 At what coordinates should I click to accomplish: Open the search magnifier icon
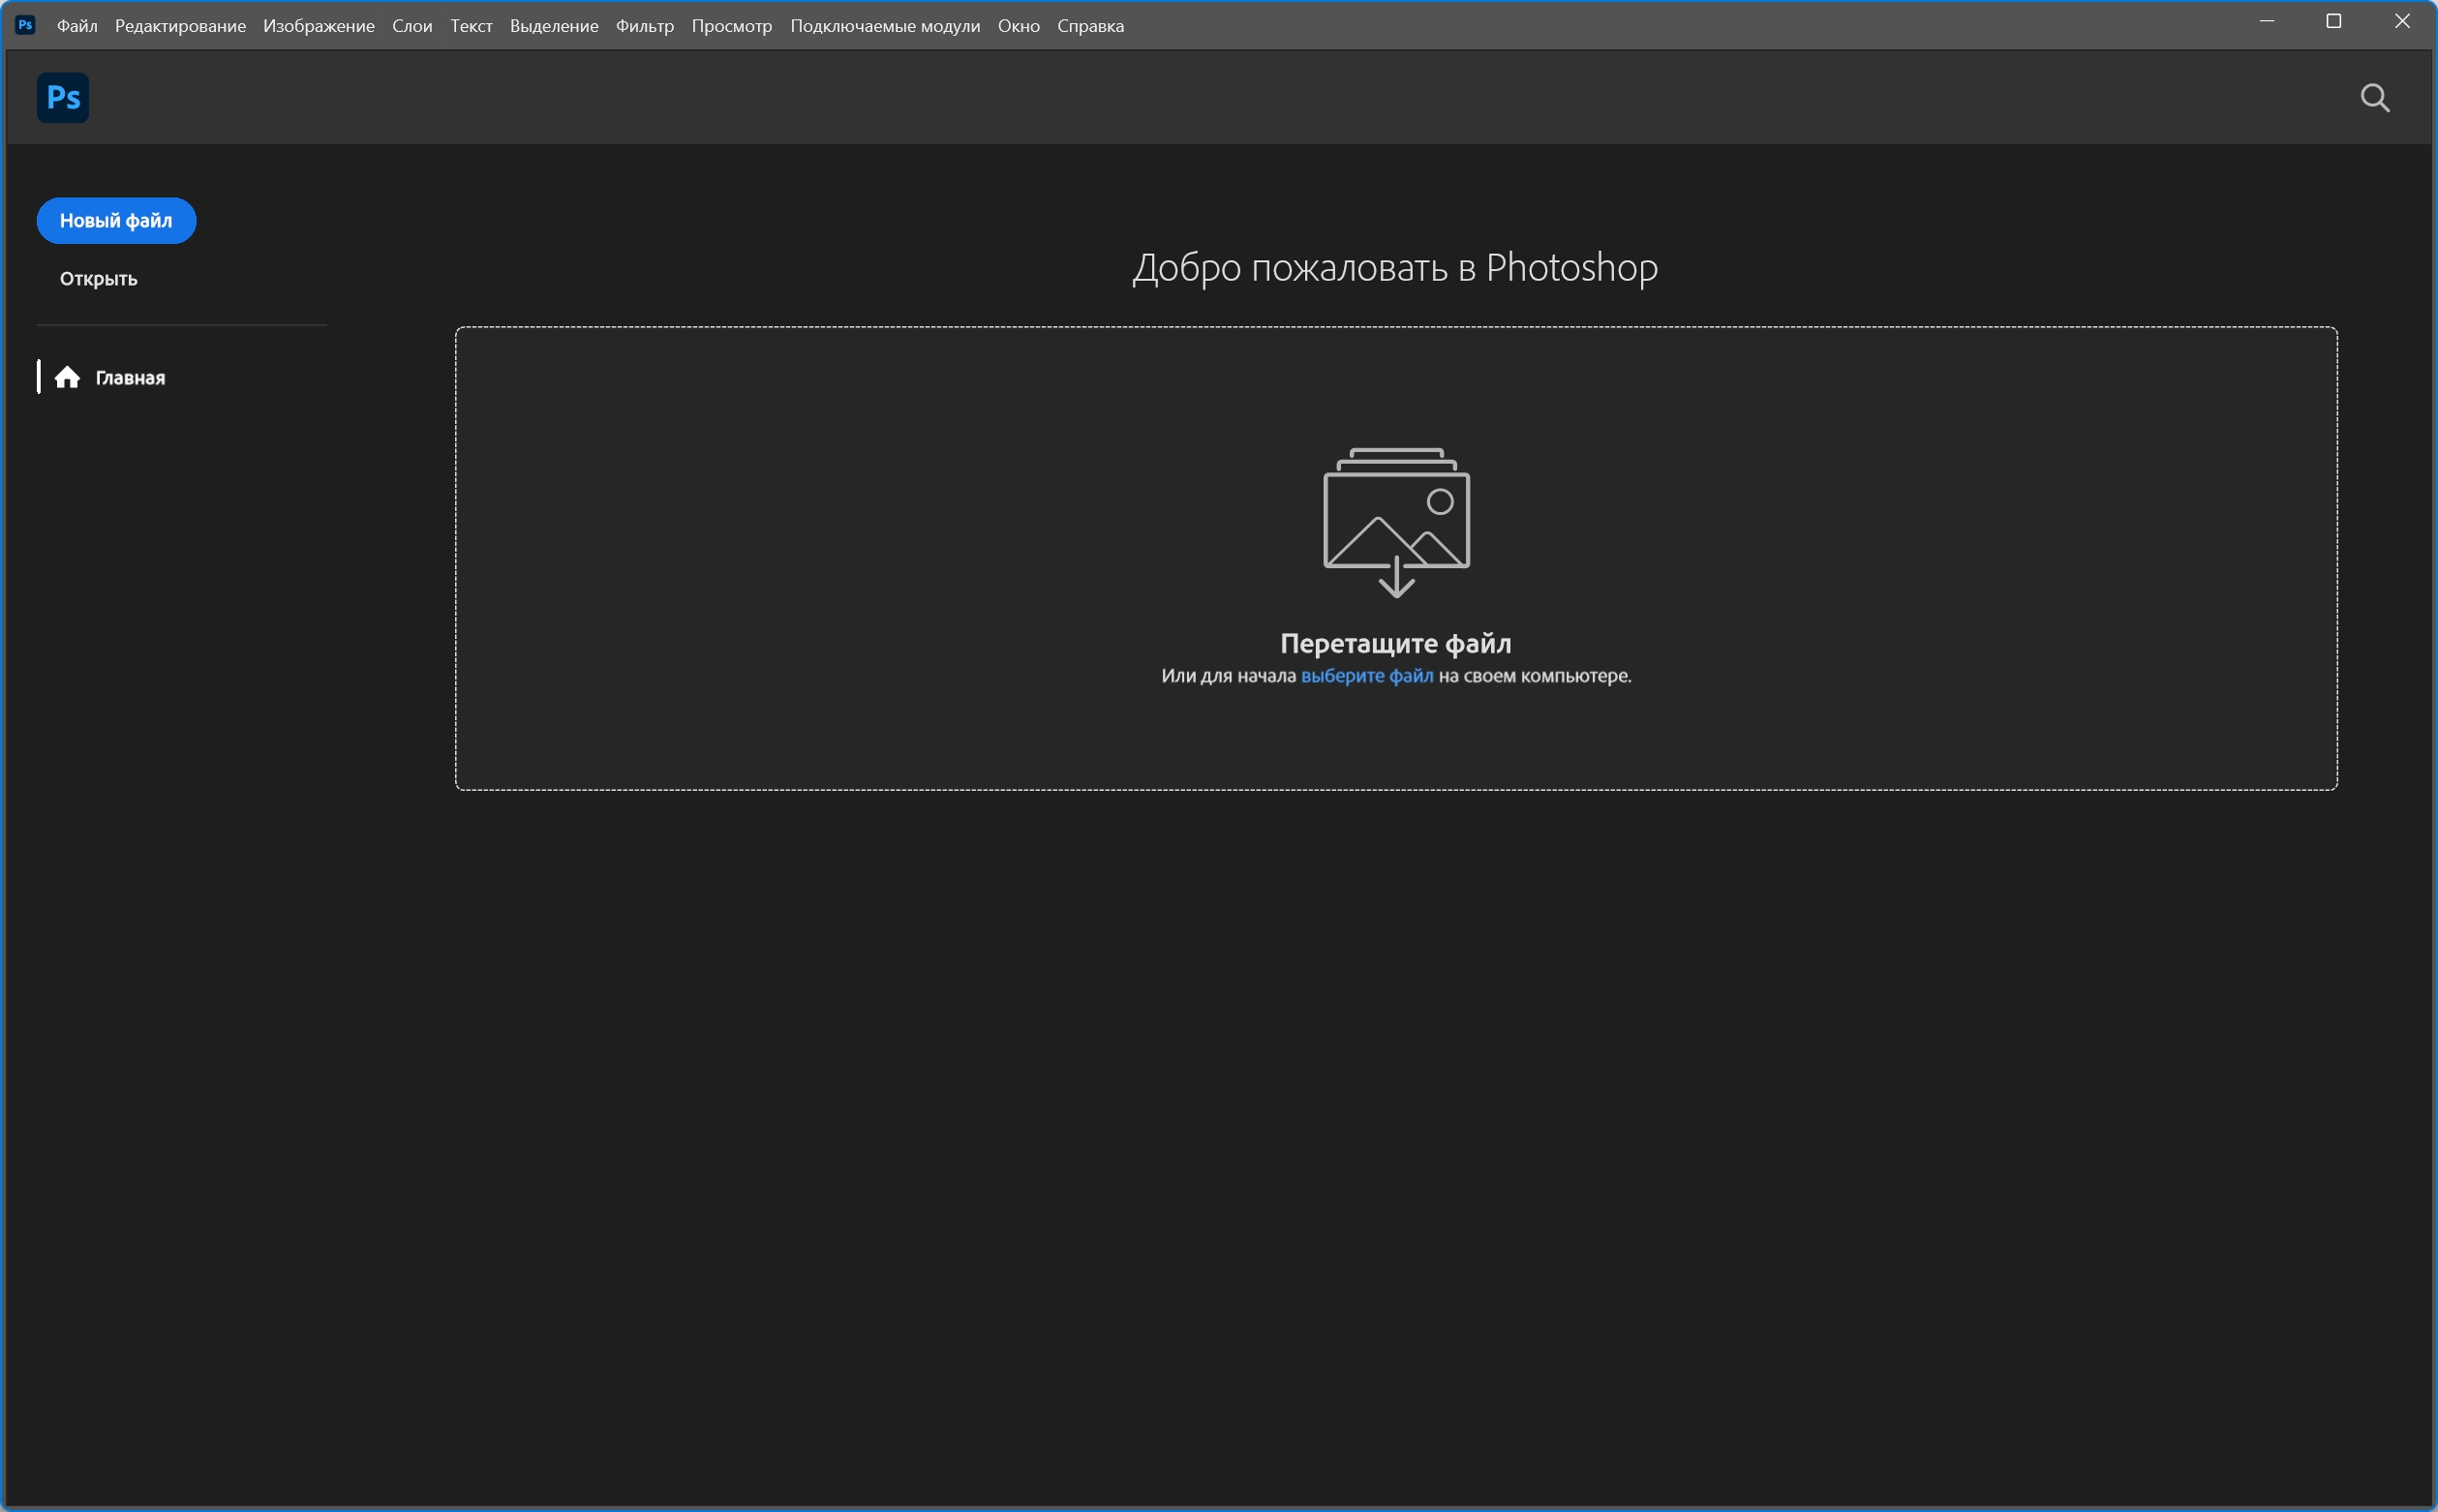click(2375, 98)
